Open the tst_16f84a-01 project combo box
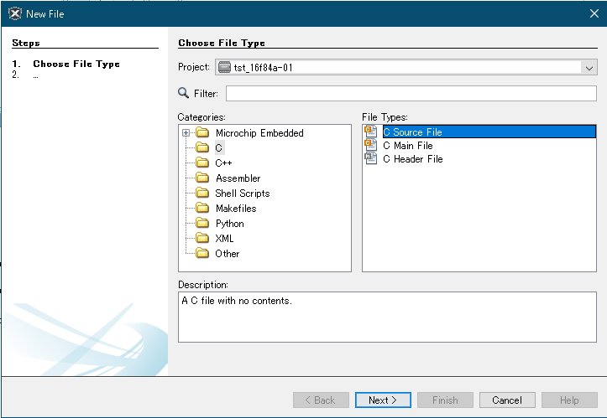 pos(406,67)
